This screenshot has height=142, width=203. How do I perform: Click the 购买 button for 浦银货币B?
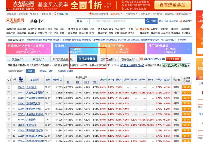click(187, 125)
